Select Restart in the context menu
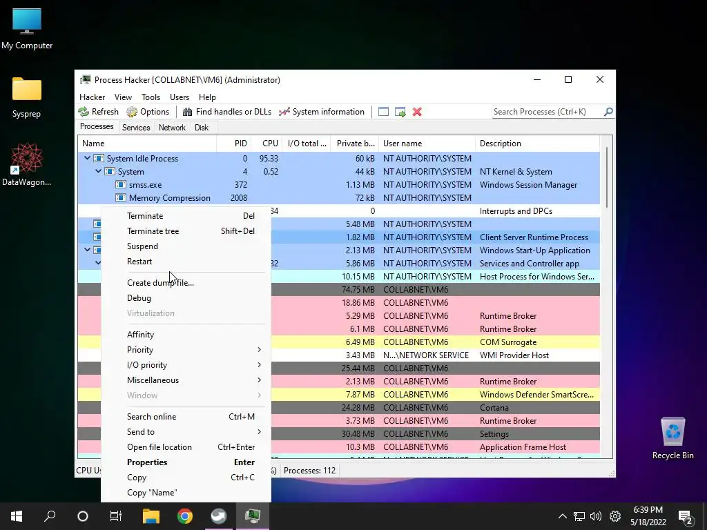 click(186, 262)
